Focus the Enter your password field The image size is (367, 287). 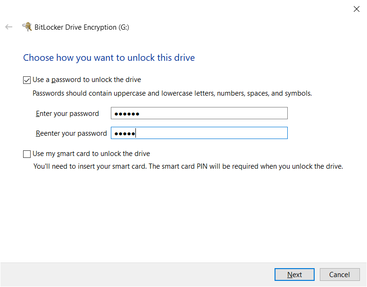199,113
